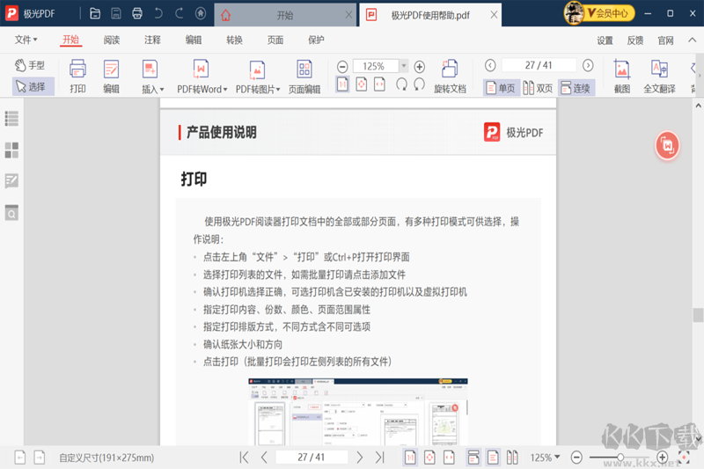The width and height of the screenshot is (704, 469).
Task: Click the Screenshot (截图) tool
Action: click(622, 77)
